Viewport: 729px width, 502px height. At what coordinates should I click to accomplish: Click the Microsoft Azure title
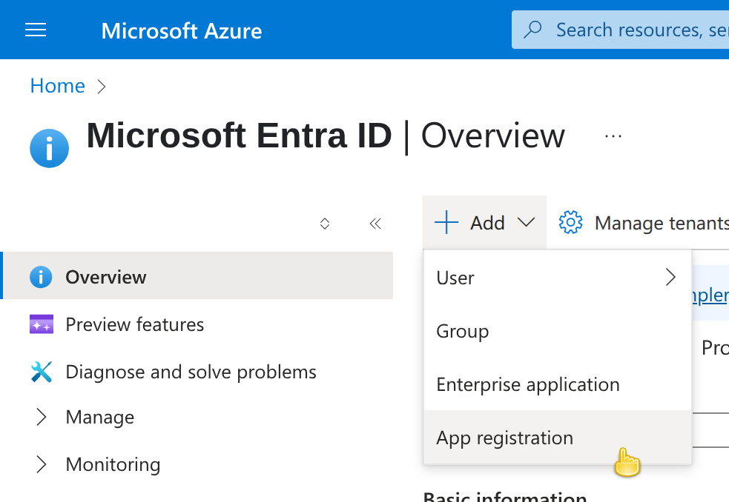click(181, 31)
